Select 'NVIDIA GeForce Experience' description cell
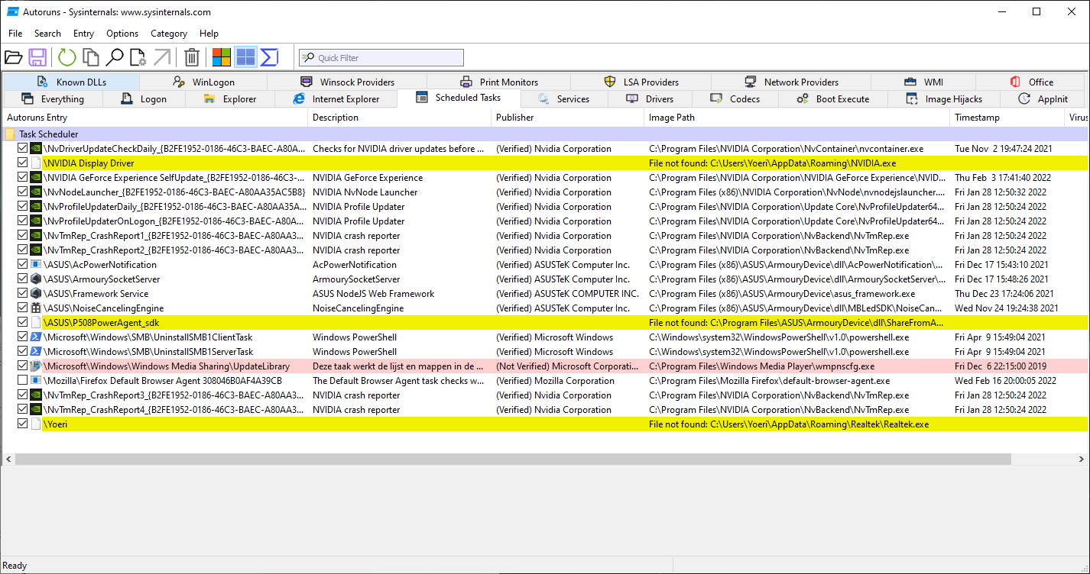 point(368,178)
